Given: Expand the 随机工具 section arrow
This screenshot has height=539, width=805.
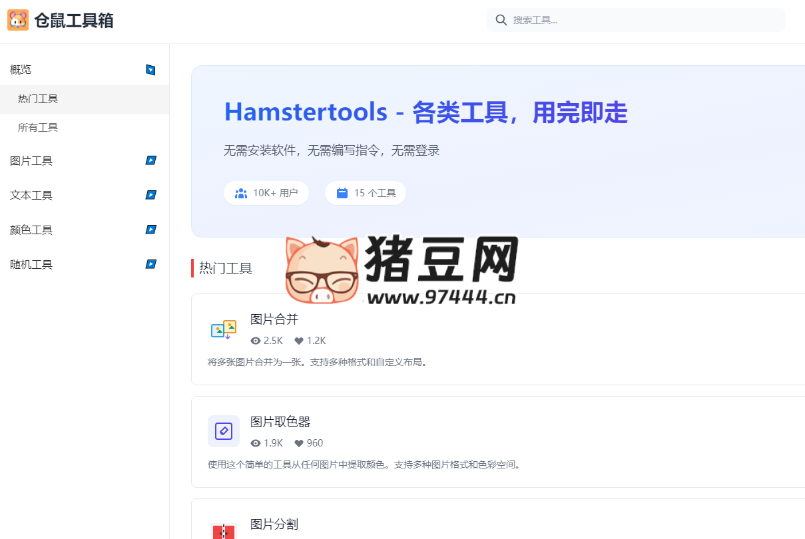Looking at the screenshot, I should click(150, 264).
